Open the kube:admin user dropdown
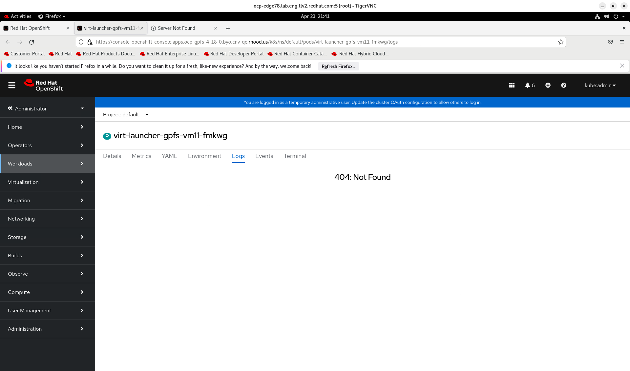Screen dimensions: 630x371 click(600, 85)
